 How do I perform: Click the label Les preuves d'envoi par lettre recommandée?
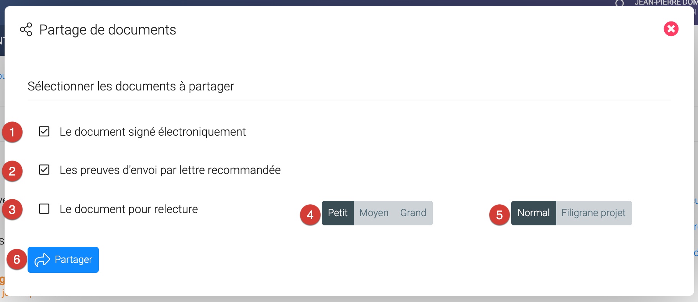[x=170, y=170]
